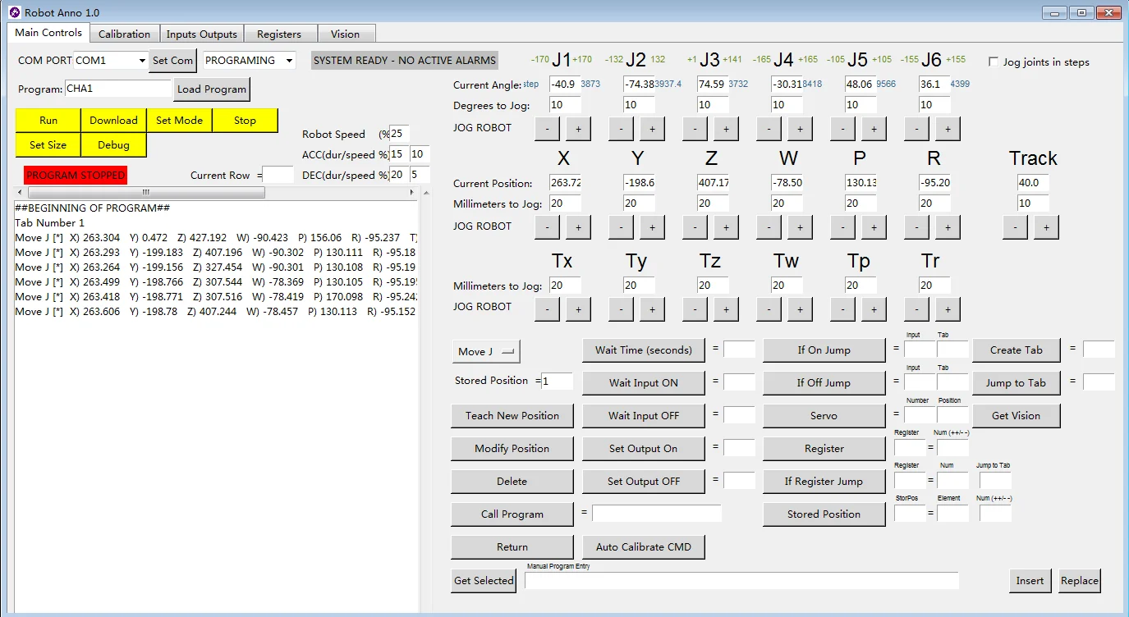Click the Manual Program Entry field

coord(741,581)
